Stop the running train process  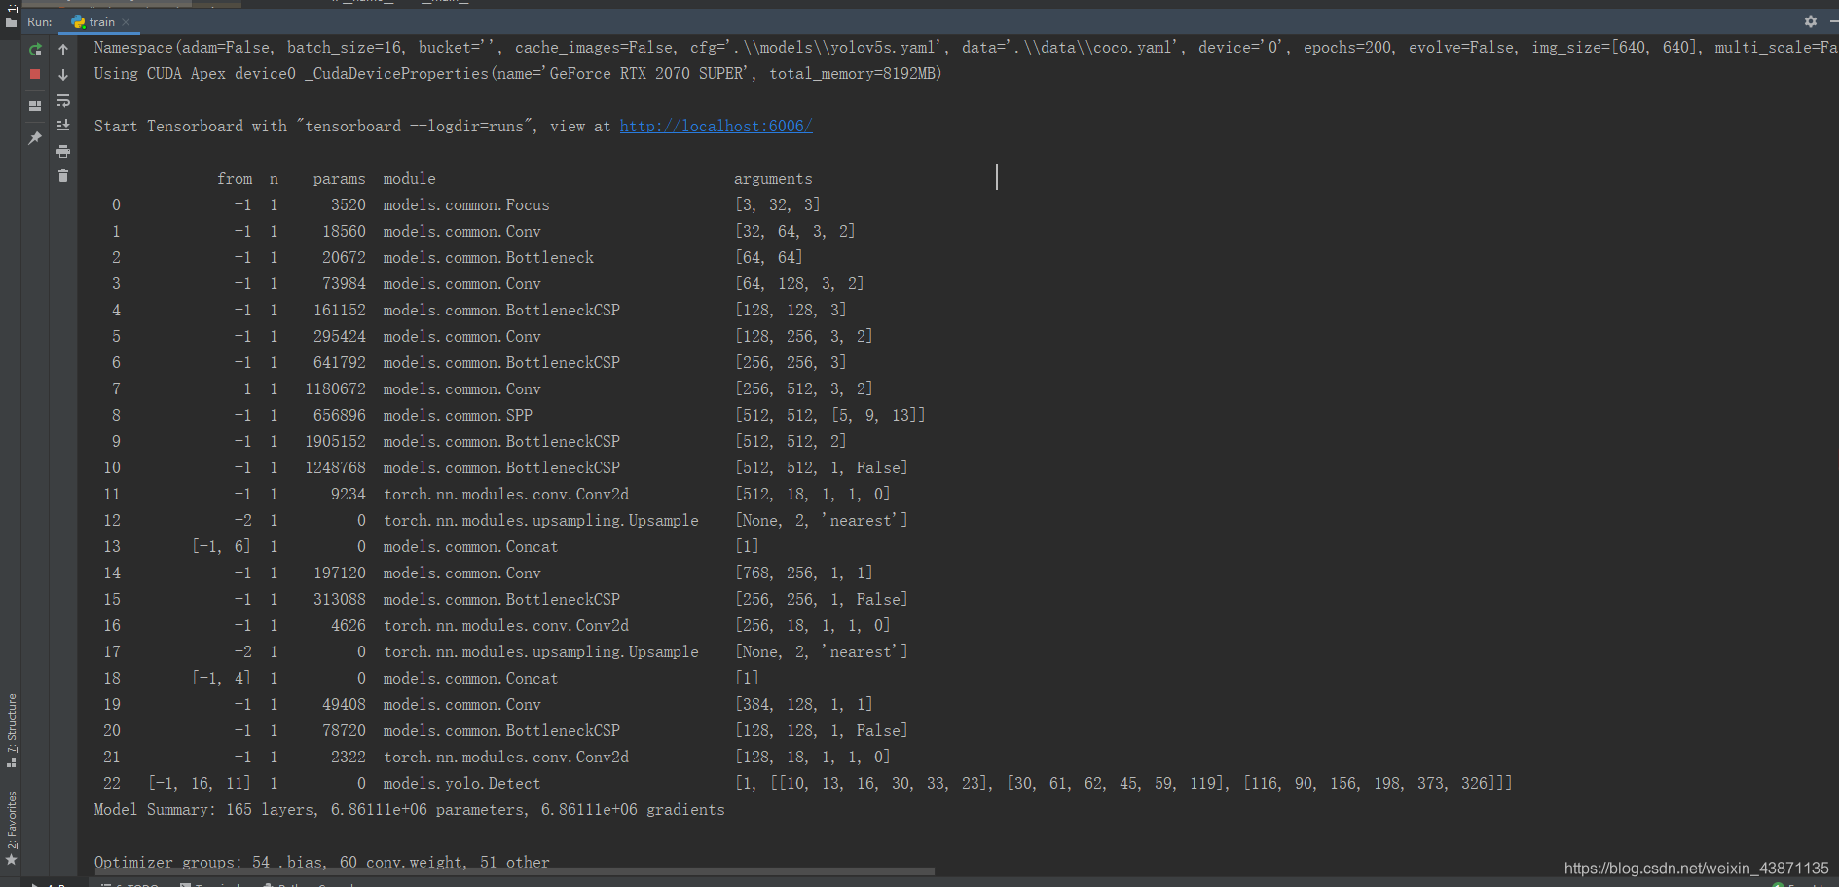(x=35, y=74)
